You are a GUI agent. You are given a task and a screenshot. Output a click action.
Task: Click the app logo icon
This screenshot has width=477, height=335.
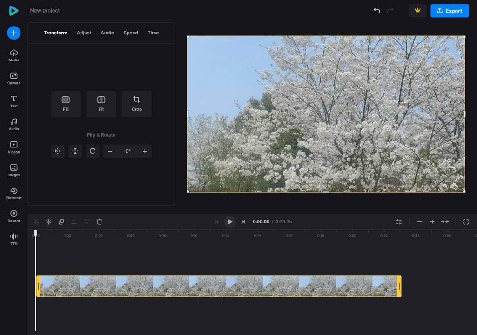coord(13,11)
